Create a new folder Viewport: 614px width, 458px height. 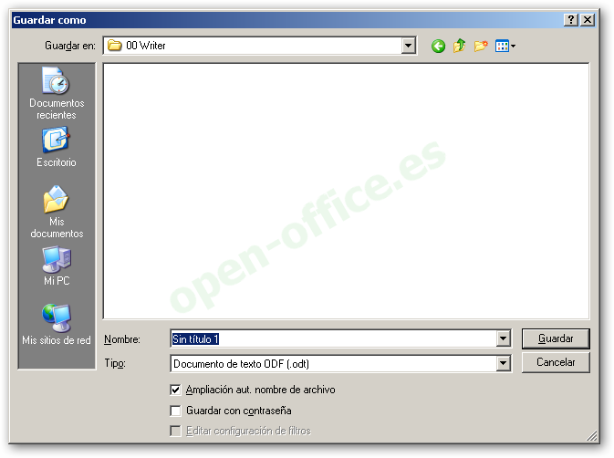point(481,47)
